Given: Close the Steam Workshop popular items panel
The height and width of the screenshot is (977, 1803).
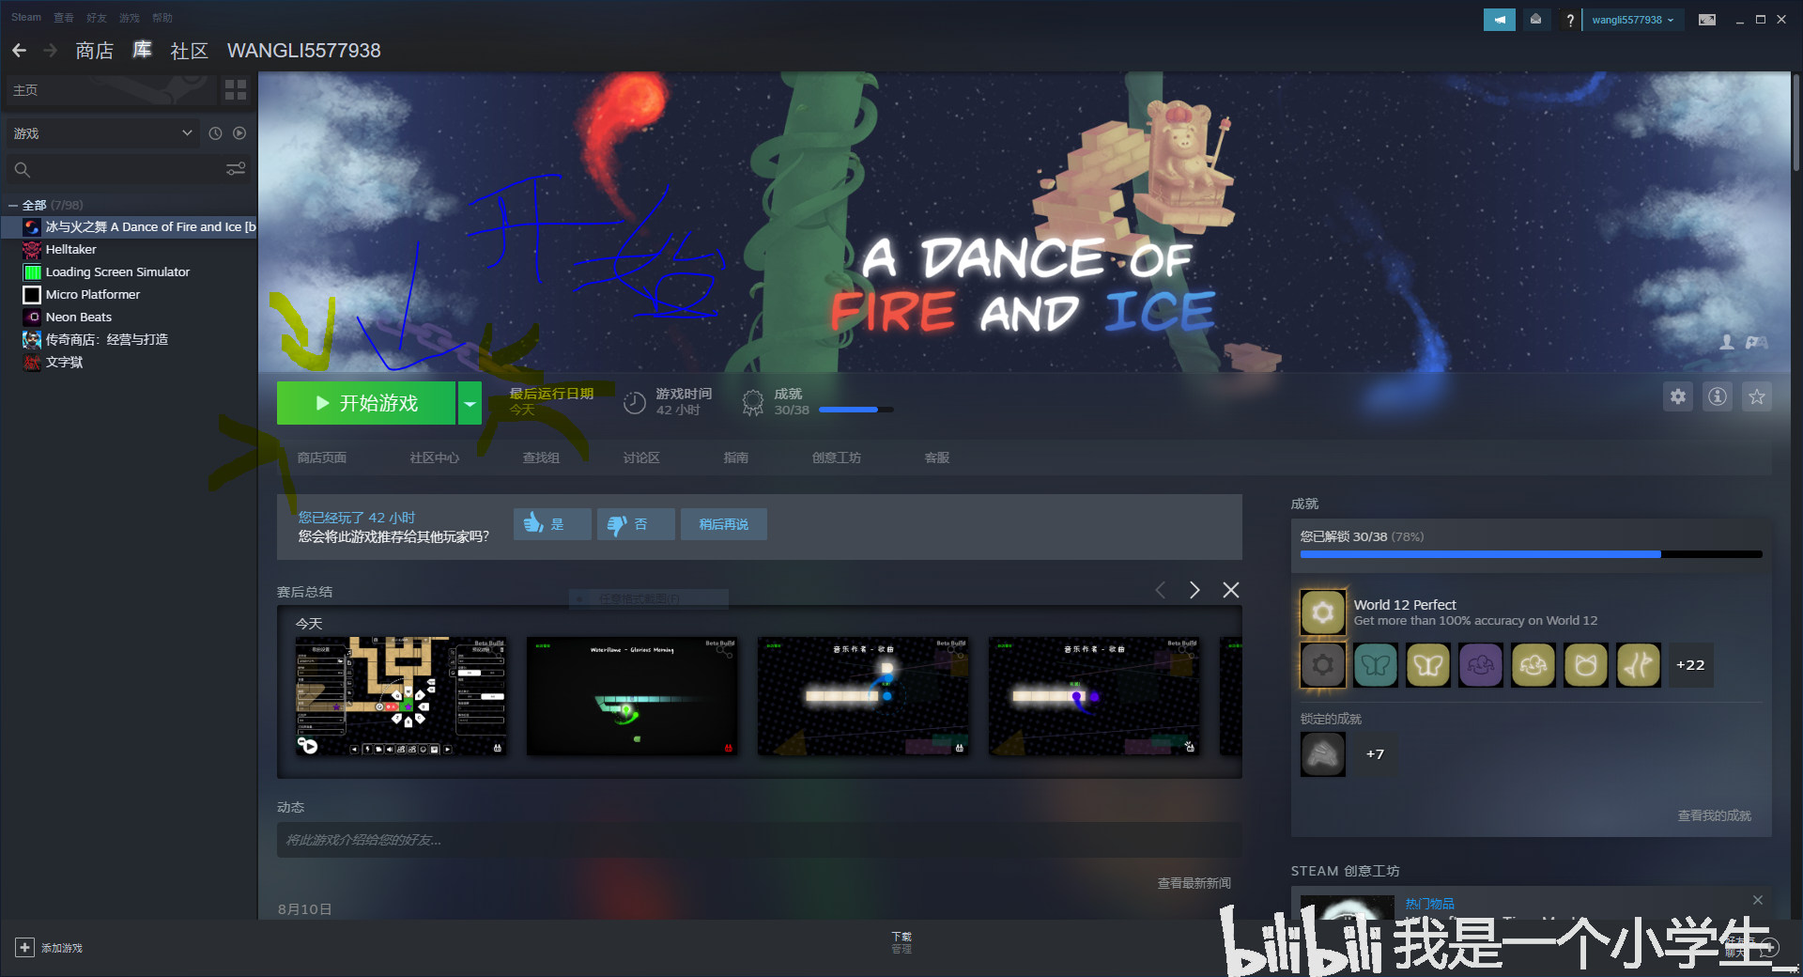Looking at the screenshot, I should (1758, 900).
